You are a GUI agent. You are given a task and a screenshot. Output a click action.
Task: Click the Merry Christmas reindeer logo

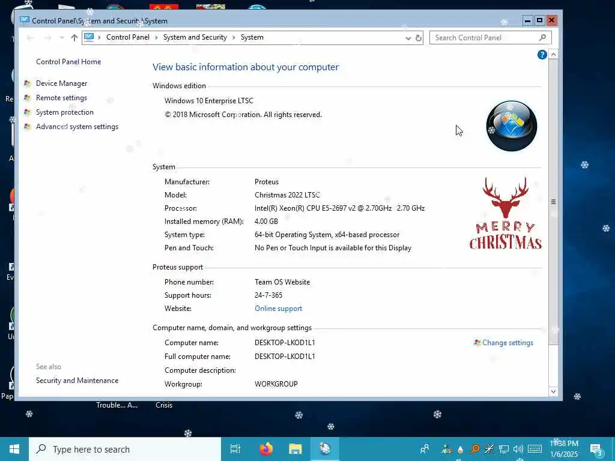[506, 214]
